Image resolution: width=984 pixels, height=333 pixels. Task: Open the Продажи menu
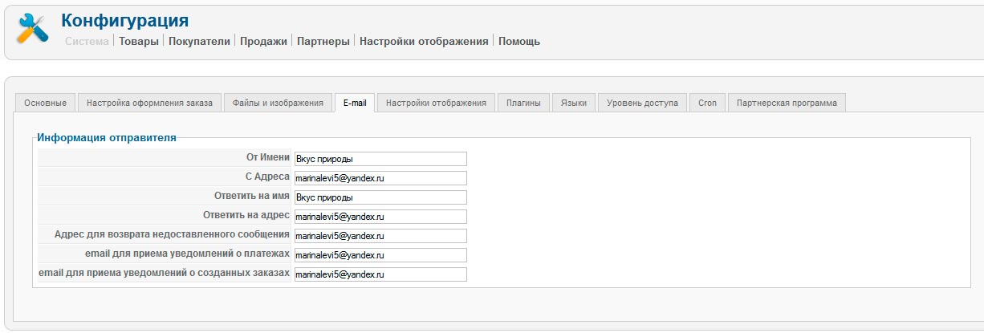pos(263,42)
